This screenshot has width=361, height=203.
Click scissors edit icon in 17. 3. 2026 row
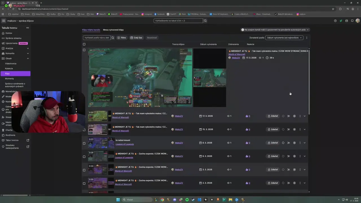289,116
